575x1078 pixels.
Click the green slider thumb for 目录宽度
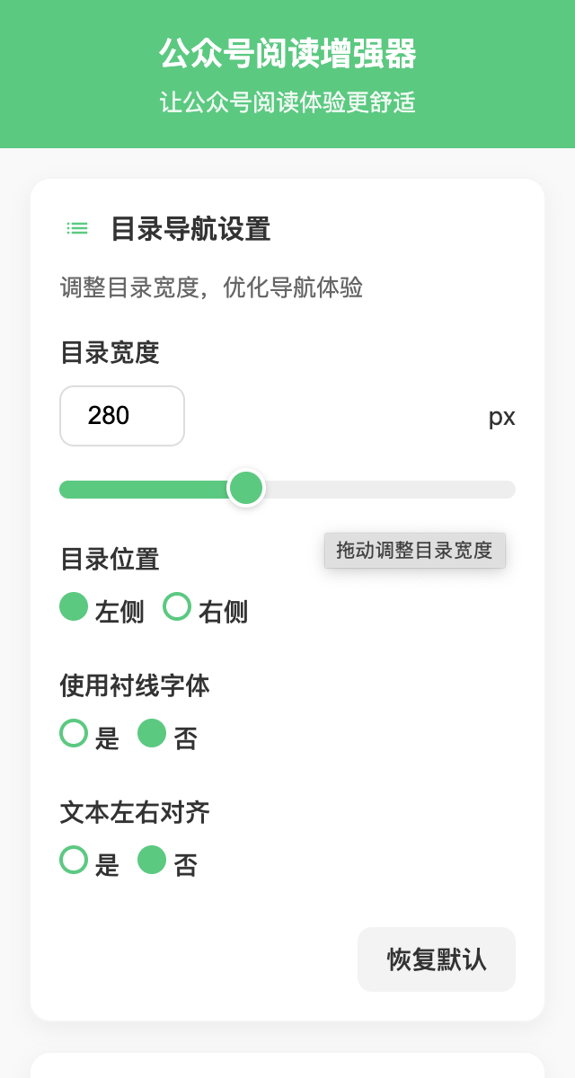click(x=245, y=489)
